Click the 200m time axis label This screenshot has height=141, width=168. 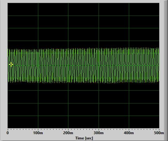(68, 133)
